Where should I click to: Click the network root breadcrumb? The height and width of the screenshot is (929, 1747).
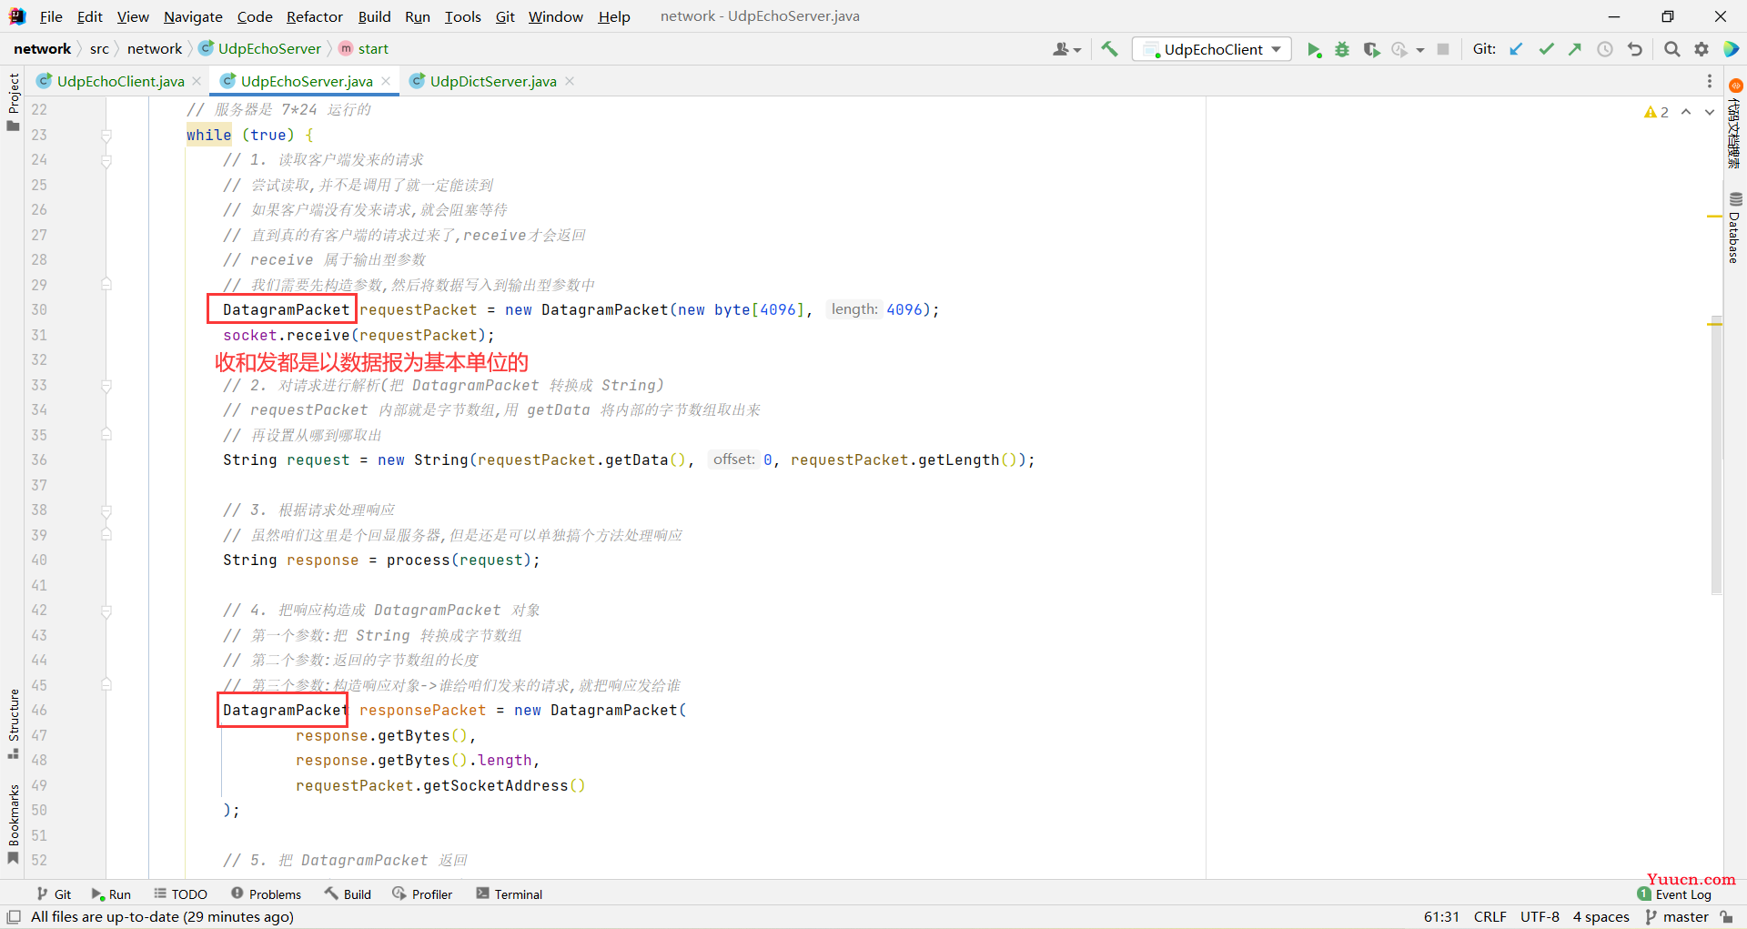pos(42,49)
